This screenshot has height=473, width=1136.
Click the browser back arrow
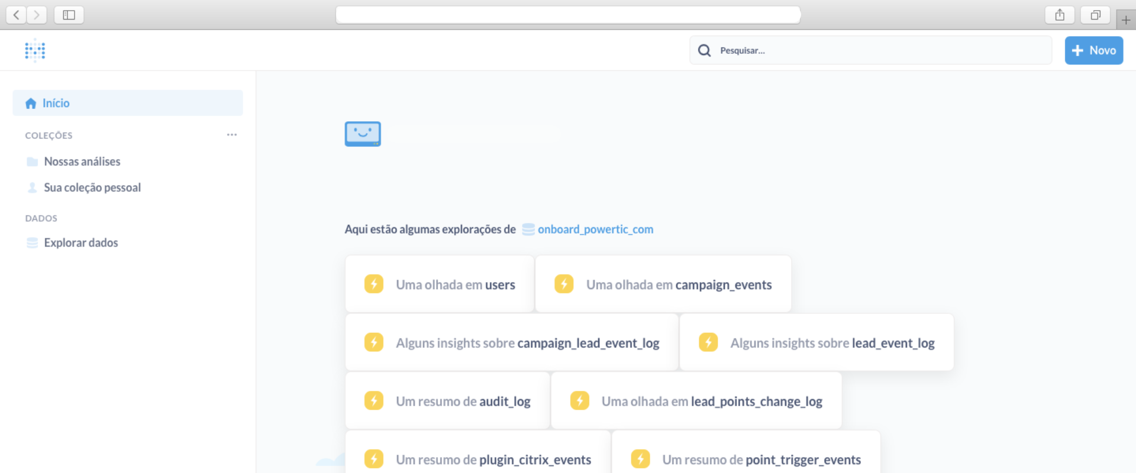click(x=17, y=15)
